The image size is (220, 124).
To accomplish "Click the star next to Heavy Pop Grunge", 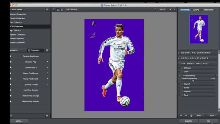I will (x=11, y=73).
